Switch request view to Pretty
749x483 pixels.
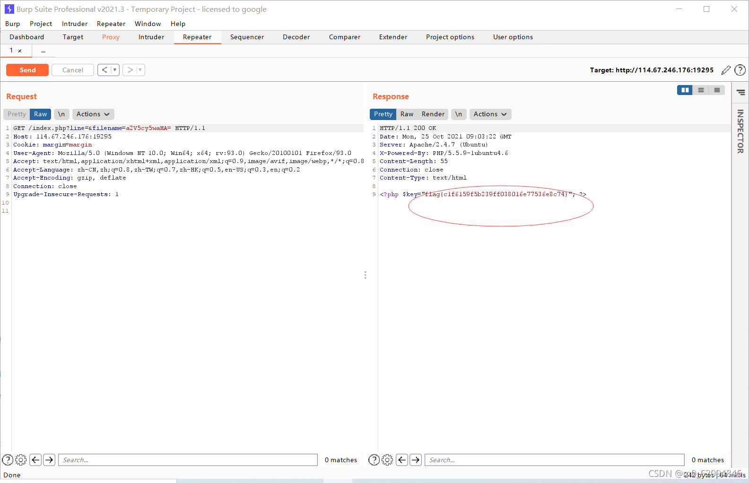(17, 114)
